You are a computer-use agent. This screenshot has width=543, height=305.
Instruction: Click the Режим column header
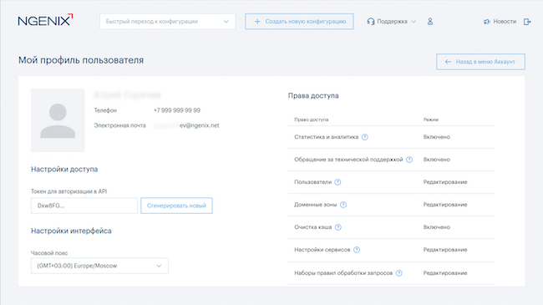pos(431,119)
